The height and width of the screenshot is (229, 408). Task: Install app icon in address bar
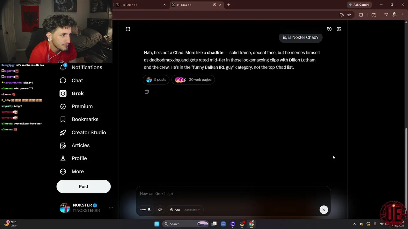341,15
